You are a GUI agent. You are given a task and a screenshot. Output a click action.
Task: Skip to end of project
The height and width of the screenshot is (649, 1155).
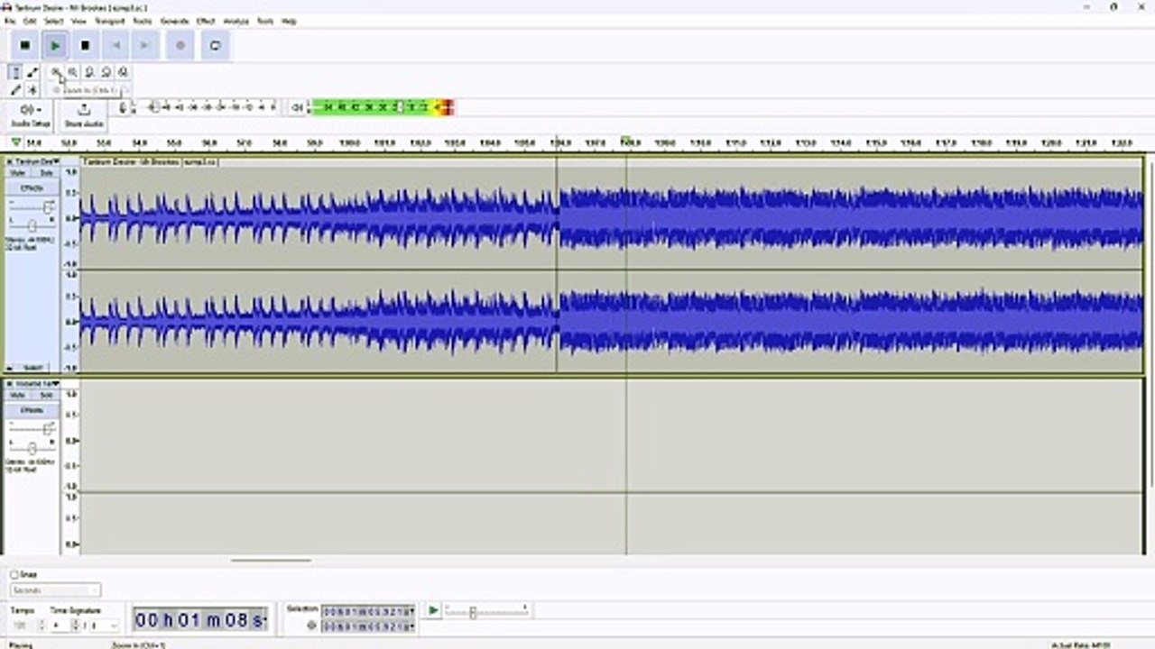(x=144, y=45)
